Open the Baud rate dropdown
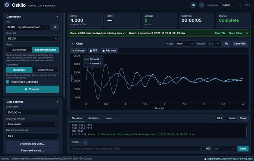254x161 pixels. (32, 39)
